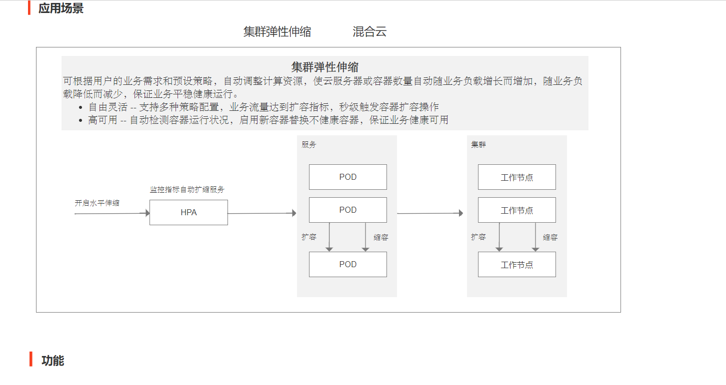Select the 自由灵活 bullet point text

pyautogui.click(x=263, y=107)
